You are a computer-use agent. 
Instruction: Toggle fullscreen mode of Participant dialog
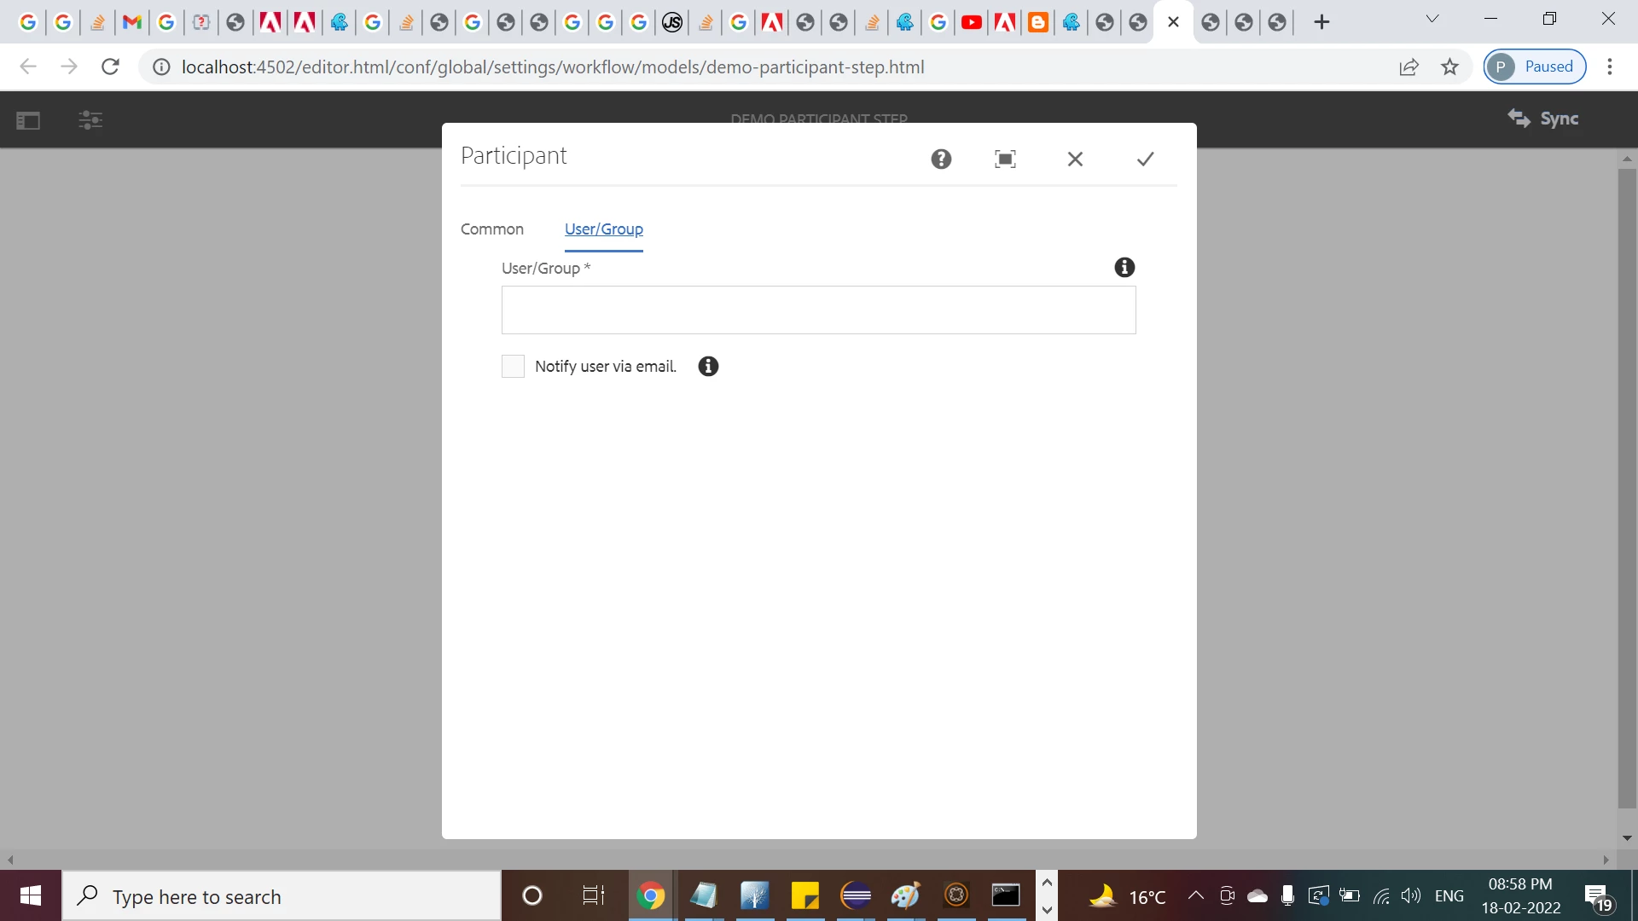click(1005, 159)
